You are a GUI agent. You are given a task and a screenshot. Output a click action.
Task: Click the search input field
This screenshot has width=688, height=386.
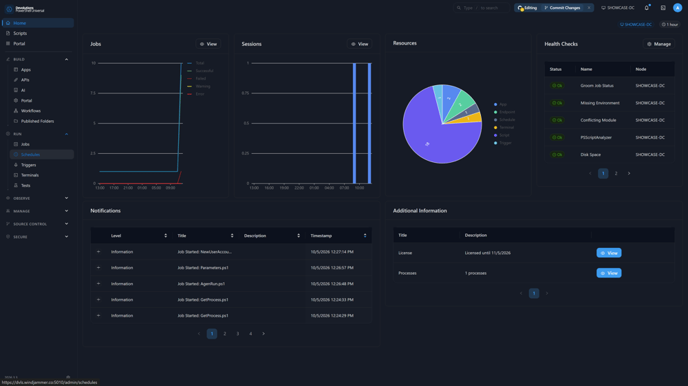[x=482, y=8]
